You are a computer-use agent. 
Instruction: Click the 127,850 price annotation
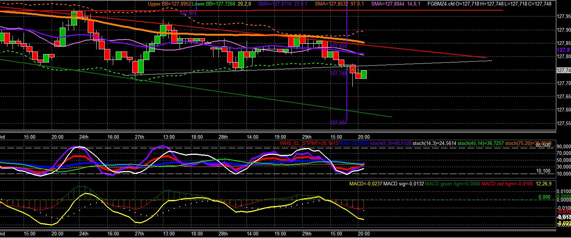pos(338,46)
